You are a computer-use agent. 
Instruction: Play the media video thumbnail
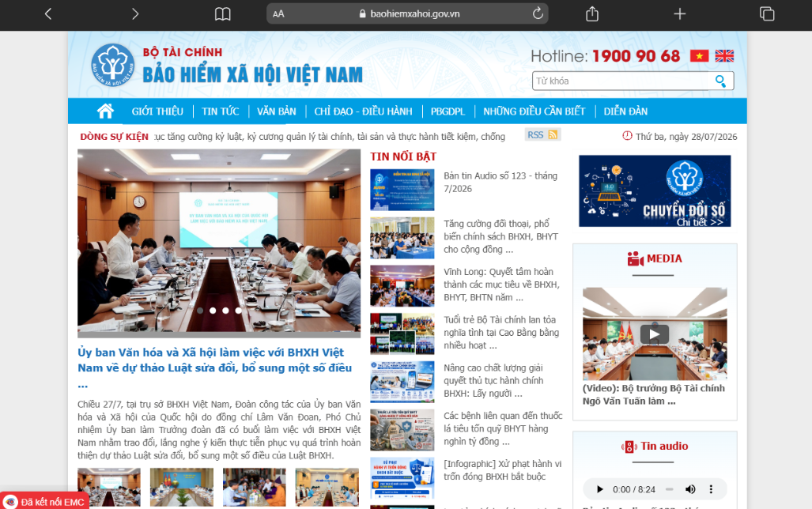tap(655, 334)
